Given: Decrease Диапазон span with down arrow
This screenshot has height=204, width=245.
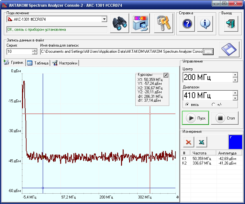Looking at the screenshot, I should (x=235, y=98).
